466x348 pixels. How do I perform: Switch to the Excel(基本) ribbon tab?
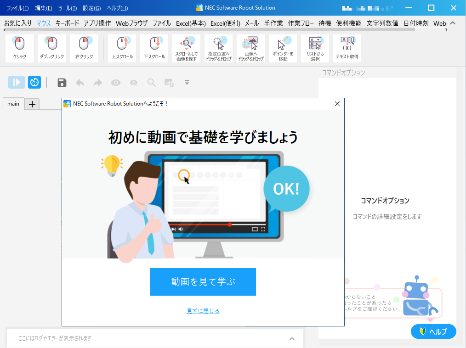click(x=190, y=22)
